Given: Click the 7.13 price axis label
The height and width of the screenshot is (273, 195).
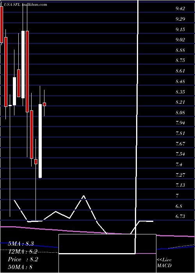Looking at the screenshot, I should [x=180, y=185].
